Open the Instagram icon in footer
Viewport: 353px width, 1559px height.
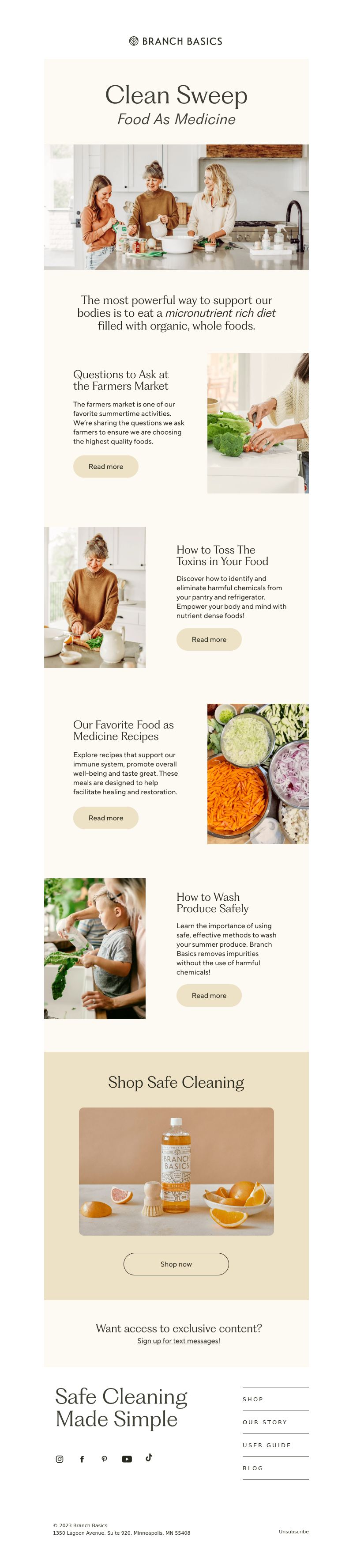tap(59, 1459)
